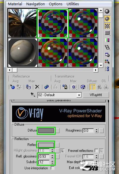This screenshot has height=174, width=119.
Task: Open the Options menu
Action: 56,4
